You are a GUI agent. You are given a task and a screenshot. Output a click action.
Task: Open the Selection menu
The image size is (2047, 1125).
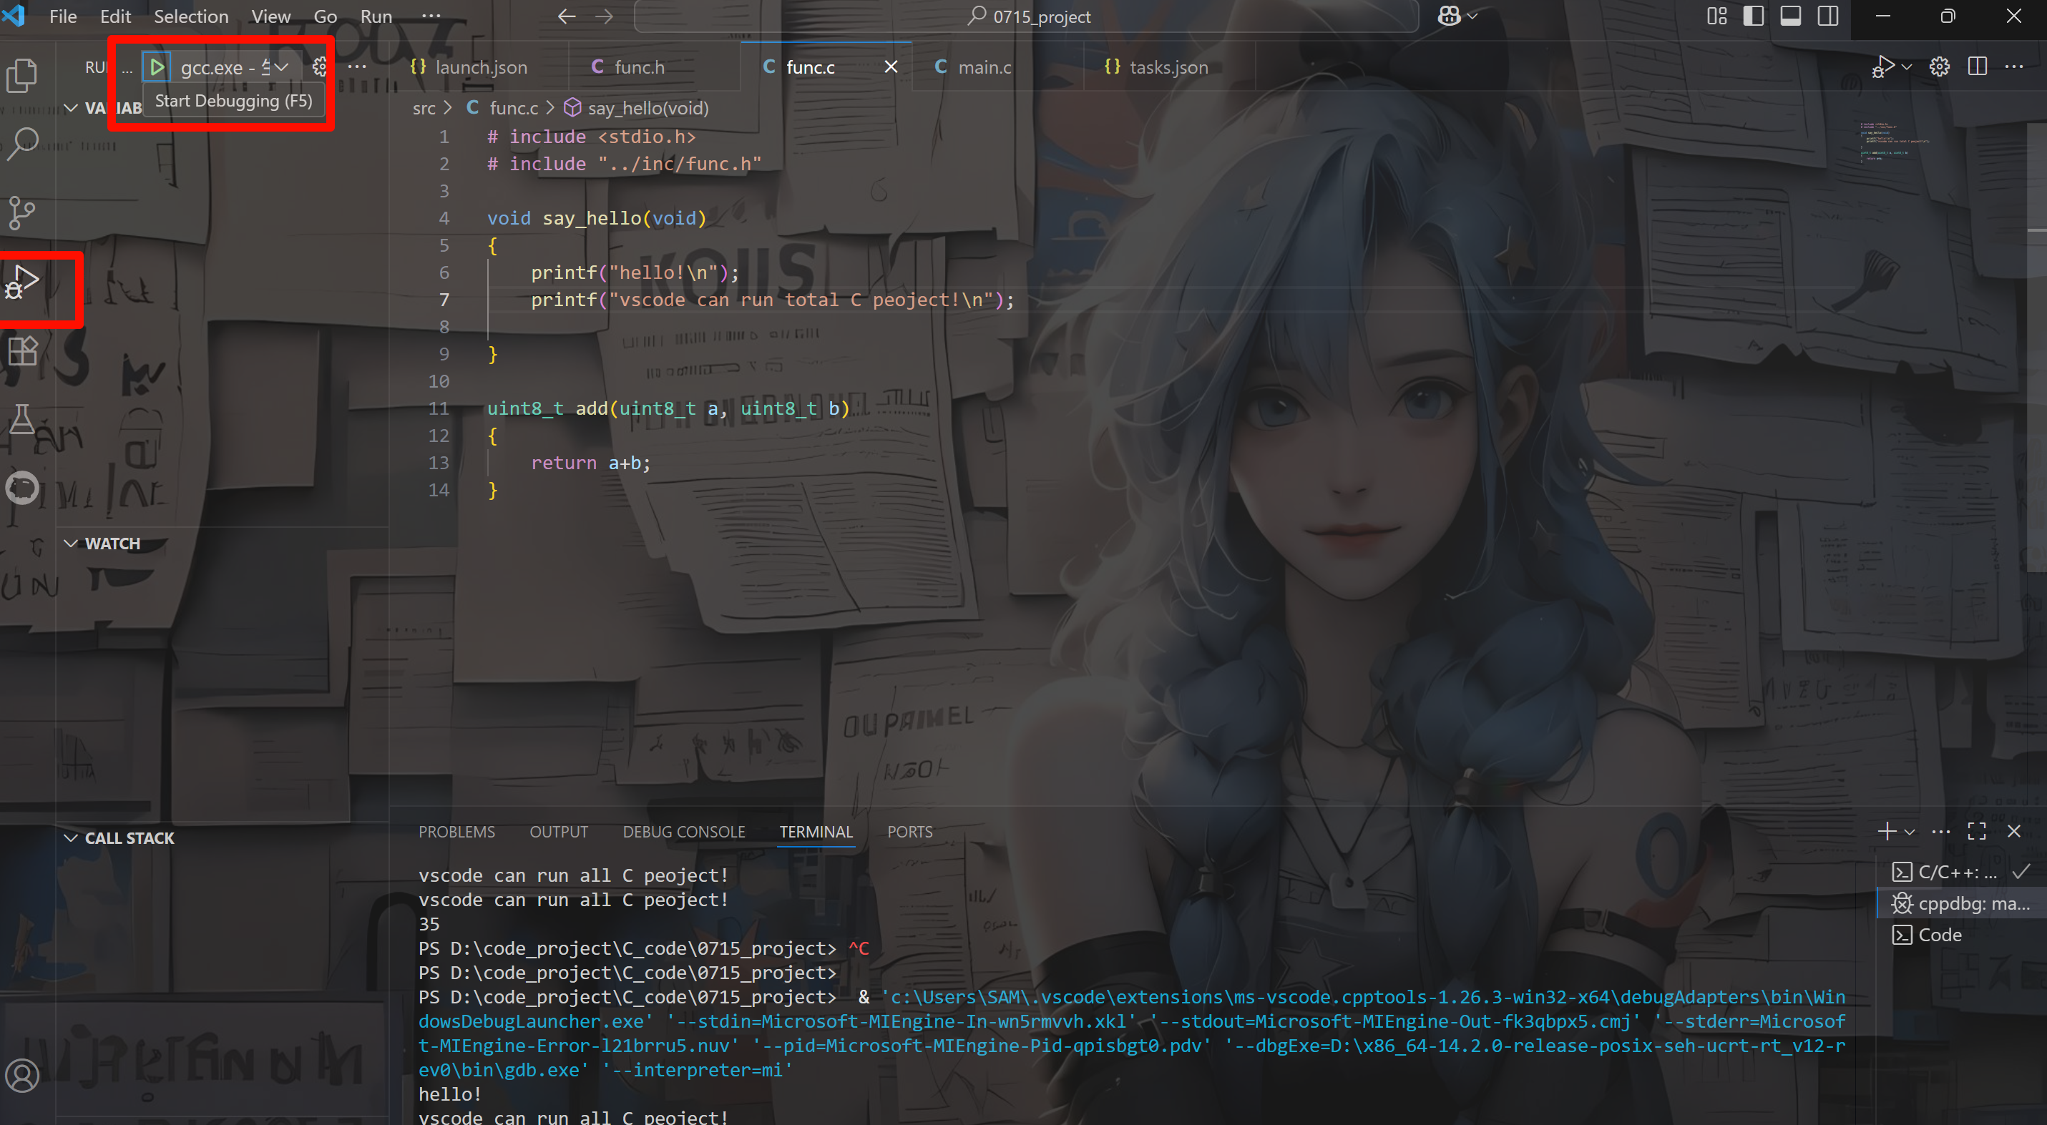191,16
